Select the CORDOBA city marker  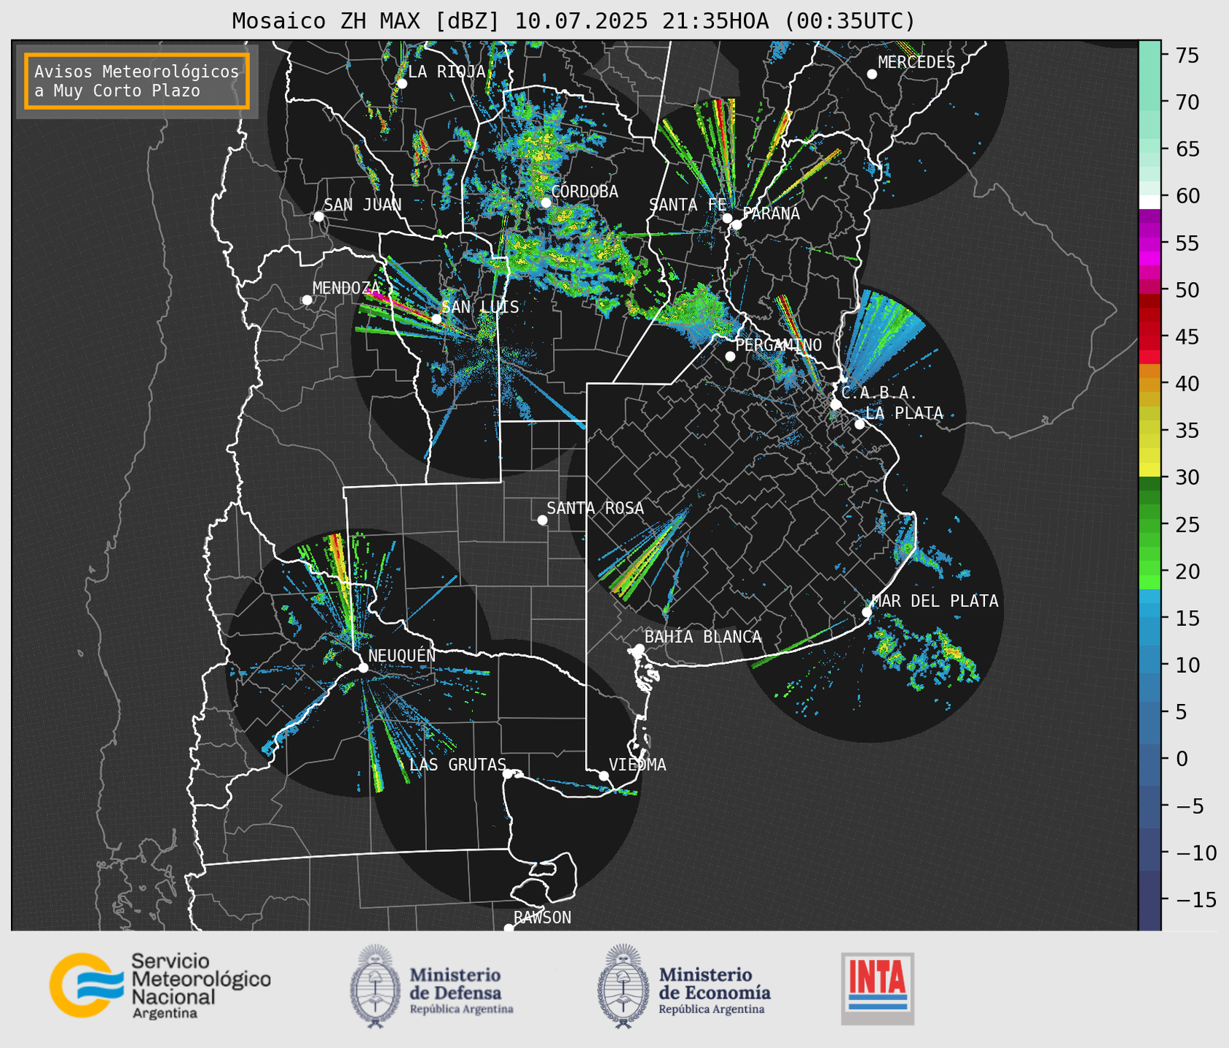pos(546,203)
